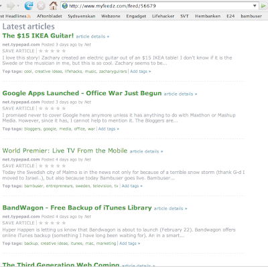The height and width of the screenshot is (267, 268).
Task: Go to the browser home page icon
Action: [x=53, y=6]
